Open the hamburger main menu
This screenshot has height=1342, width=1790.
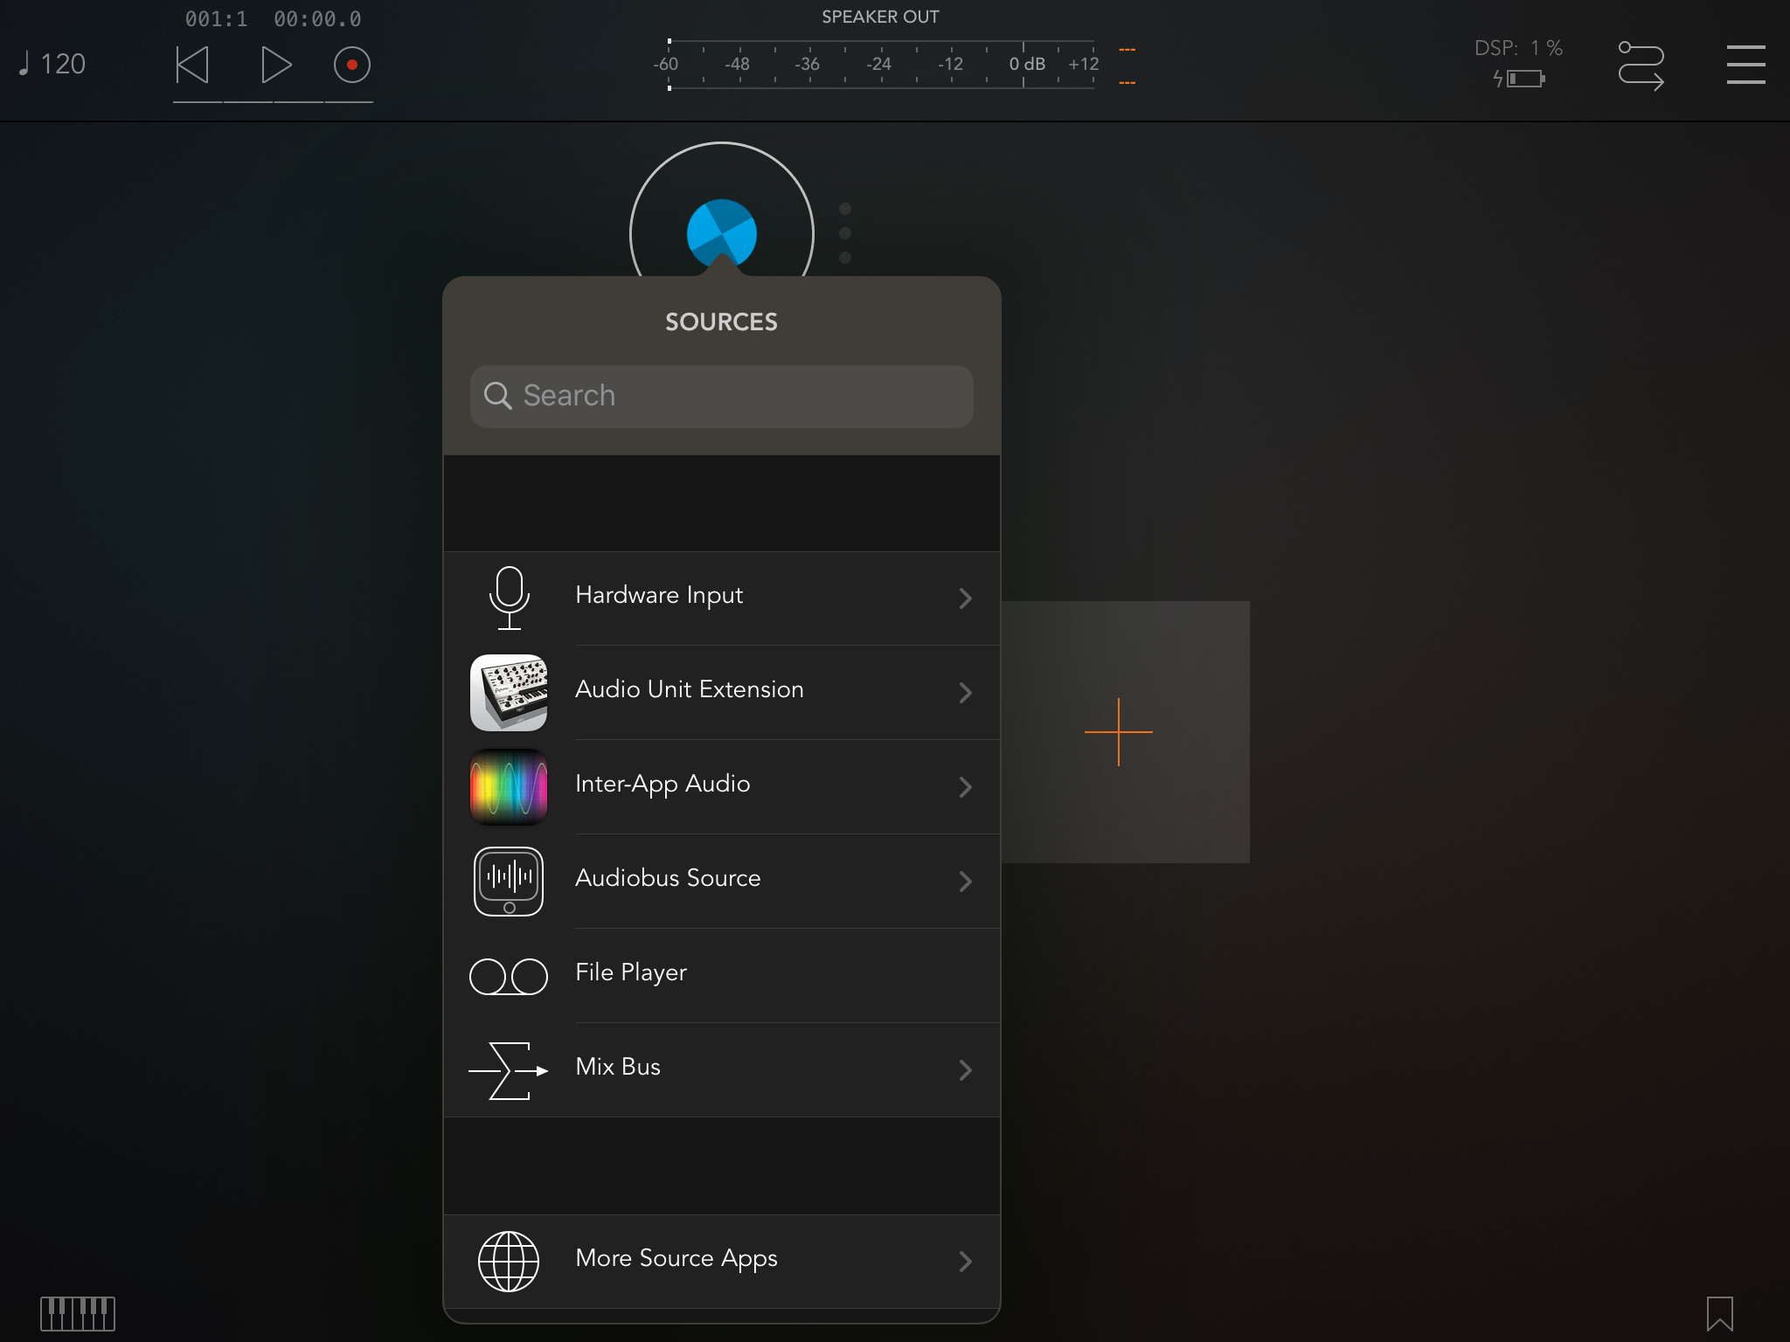(x=1745, y=66)
